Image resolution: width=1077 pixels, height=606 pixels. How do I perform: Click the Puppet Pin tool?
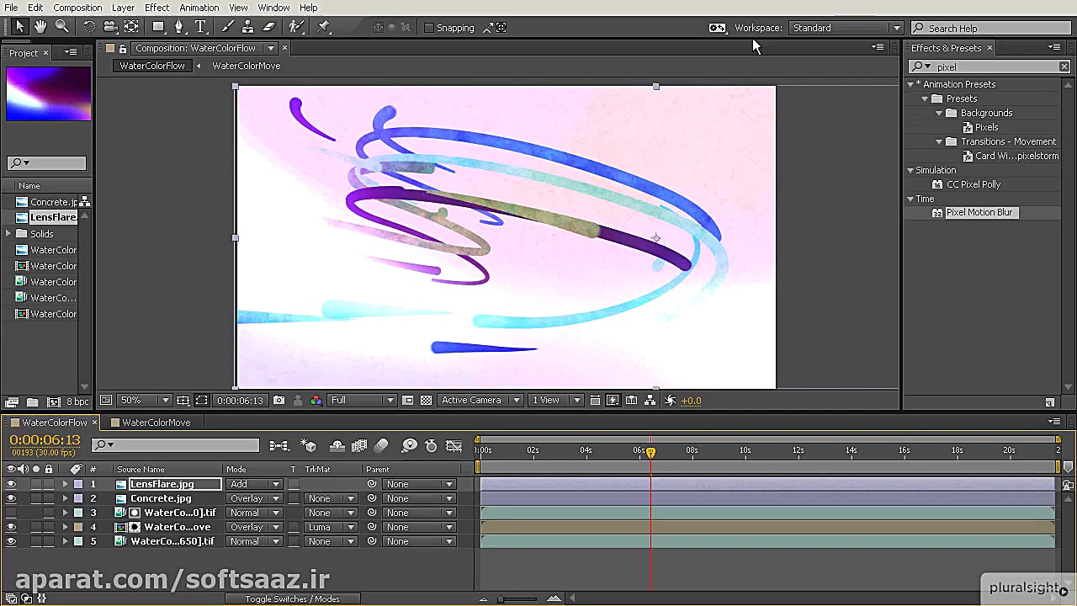point(324,27)
